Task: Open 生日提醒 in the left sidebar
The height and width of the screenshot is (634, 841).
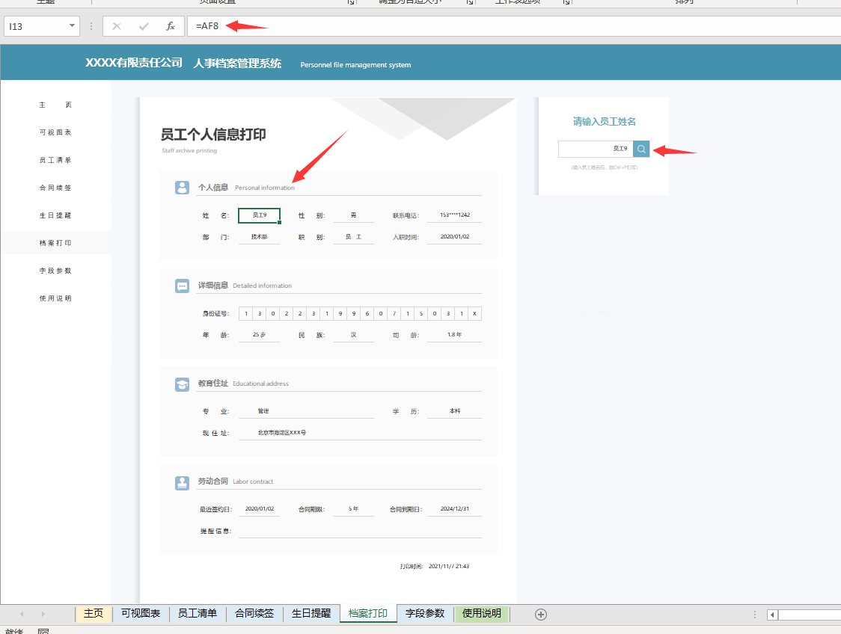Action: [55, 215]
